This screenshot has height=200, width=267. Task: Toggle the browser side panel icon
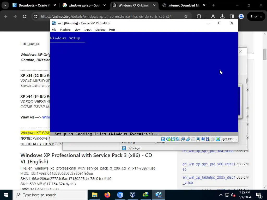[x=232, y=16]
